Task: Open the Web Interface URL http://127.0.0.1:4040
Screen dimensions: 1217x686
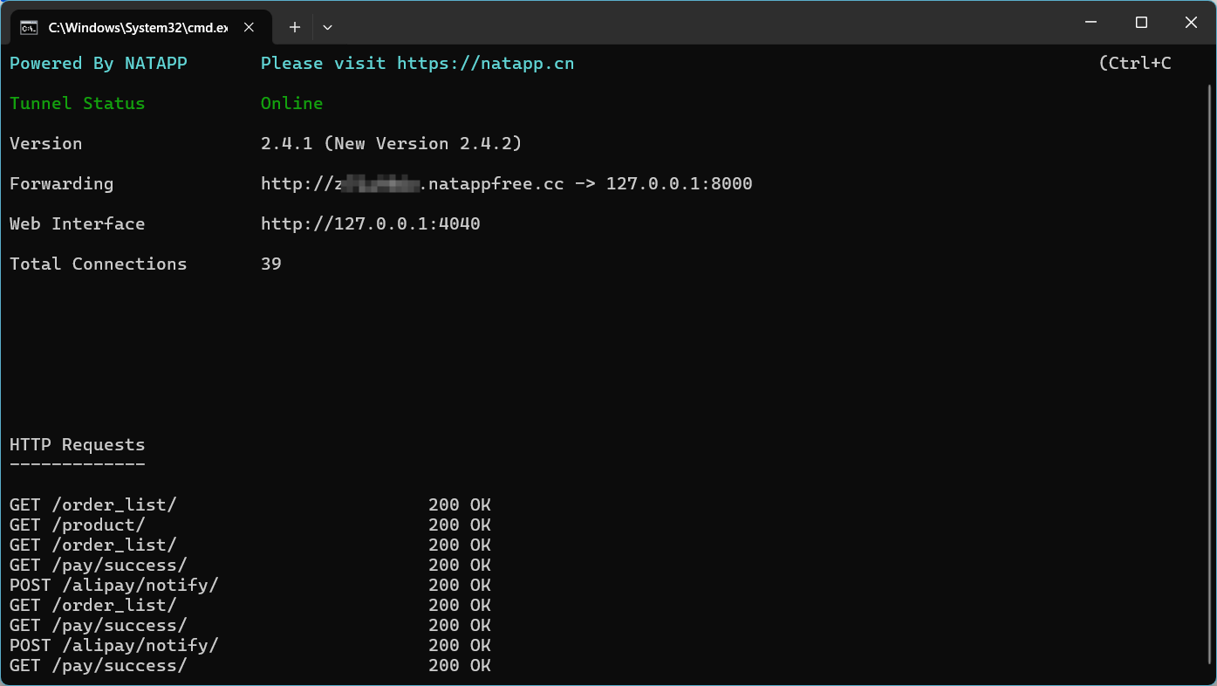Action: point(370,223)
